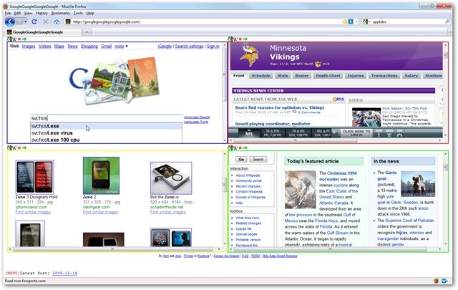Open the File menu
Viewport: 458px width, 290px height.
click(x=8, y=13)
